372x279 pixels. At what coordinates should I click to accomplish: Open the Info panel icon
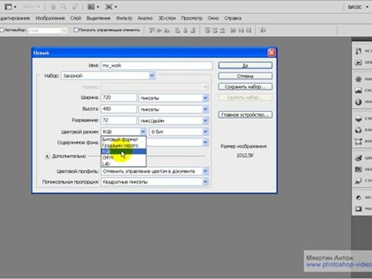[x=358, y=102]
